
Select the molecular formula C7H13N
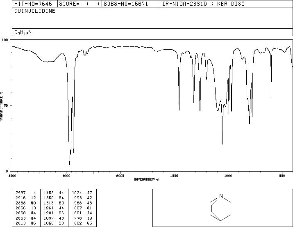tap(23, 32)
